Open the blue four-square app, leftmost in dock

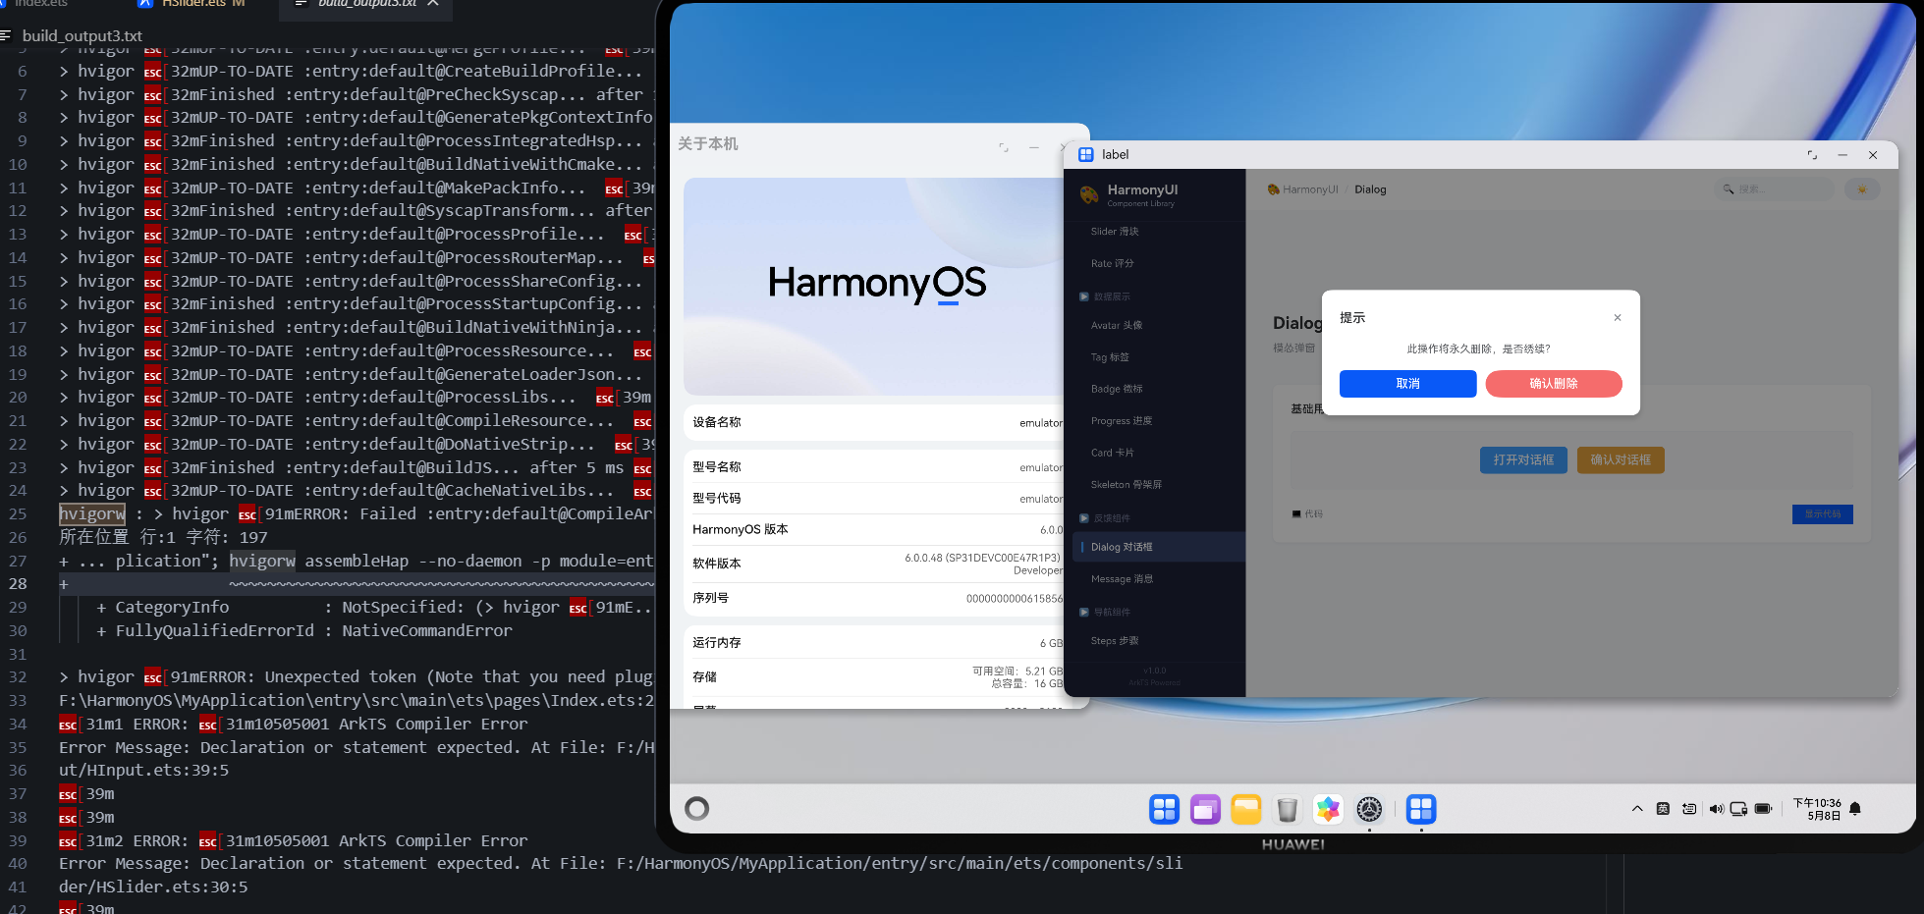click(x=1164, y=809)
